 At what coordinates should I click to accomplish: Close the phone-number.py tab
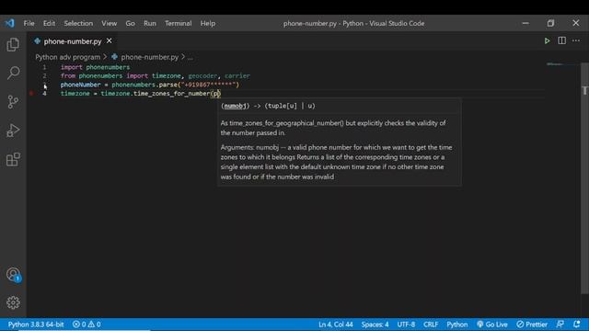109,40
